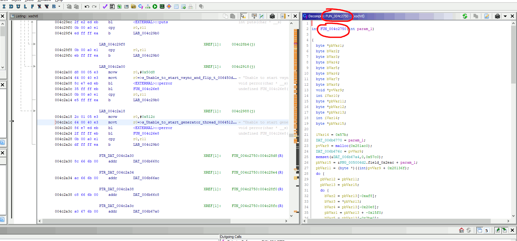Click the Navigate by Instruction 'I' icon
517x241 pixels.
(x=4, y=6)
